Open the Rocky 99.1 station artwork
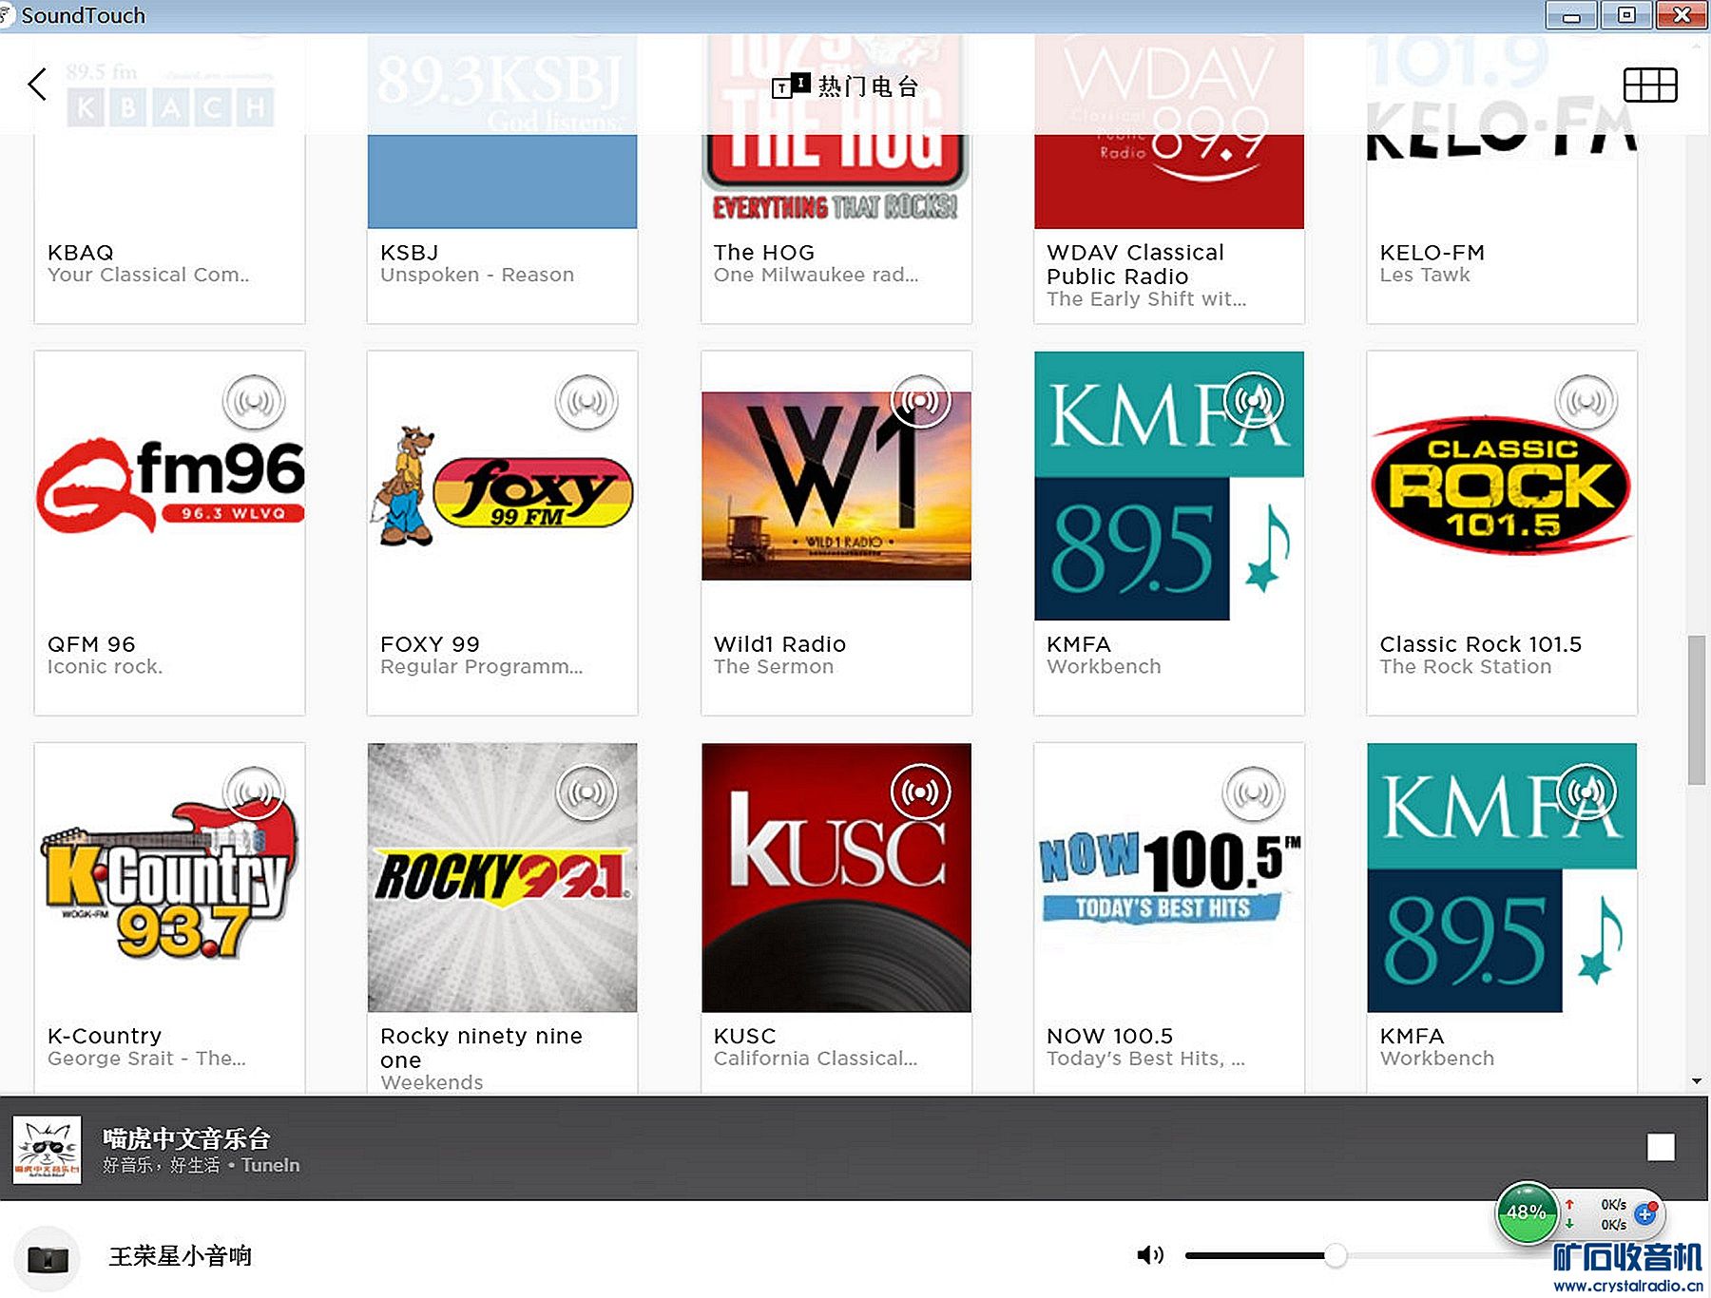 click(503, 878)
